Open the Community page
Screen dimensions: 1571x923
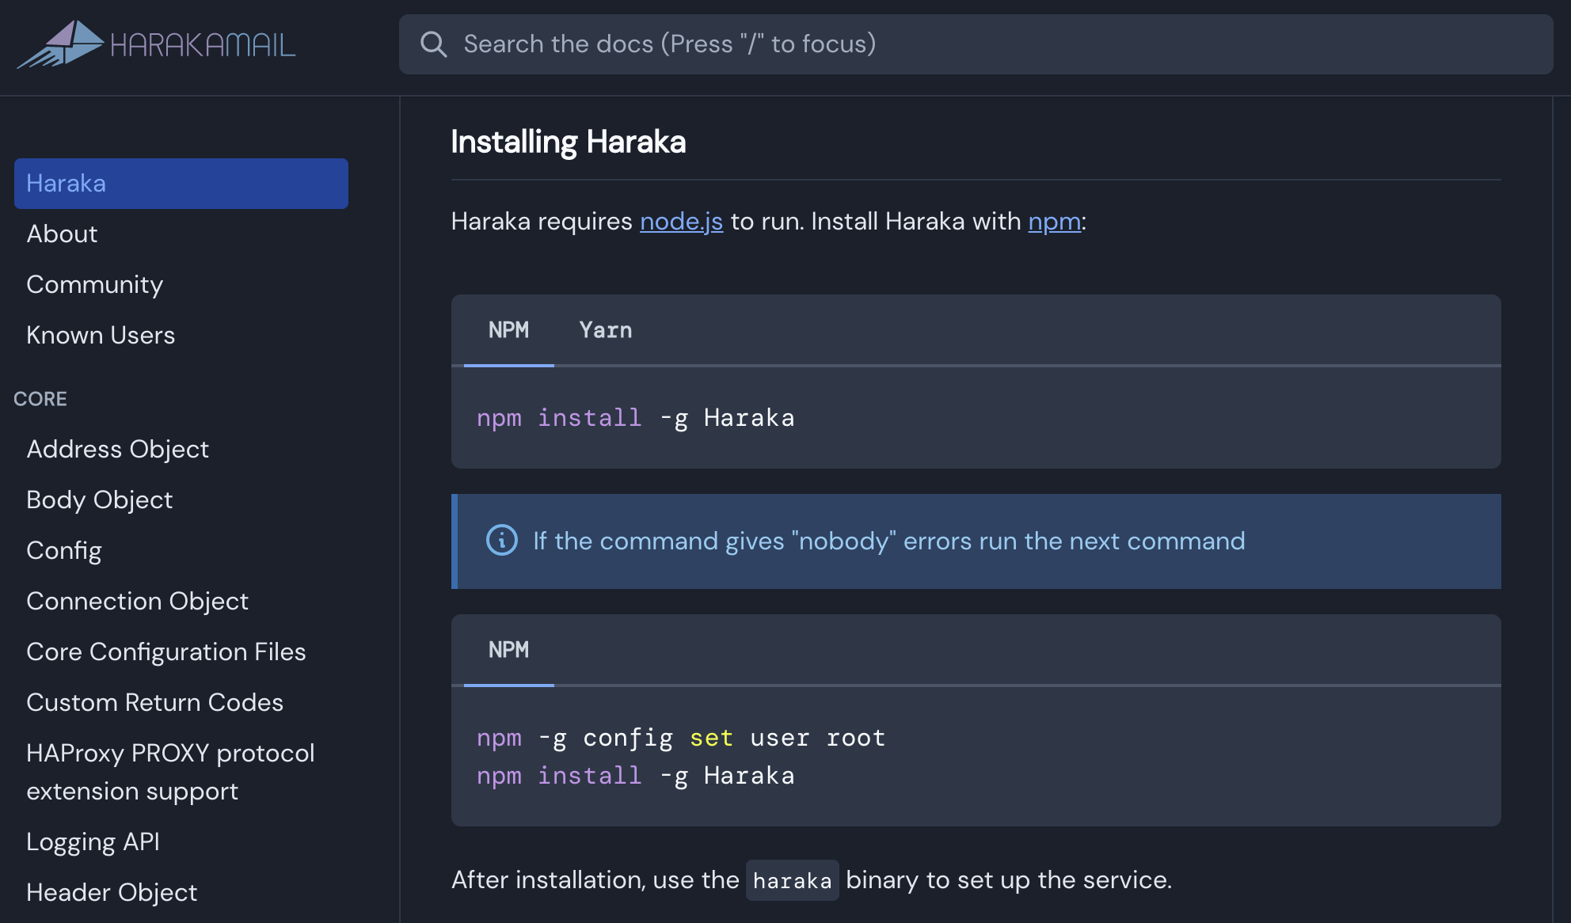[x=95, y=284]
